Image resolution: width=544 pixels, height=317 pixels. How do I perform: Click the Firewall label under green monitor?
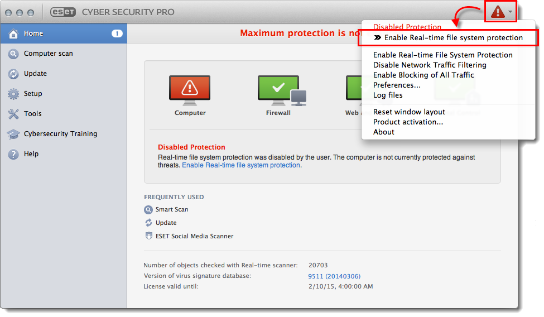(278, 113)
